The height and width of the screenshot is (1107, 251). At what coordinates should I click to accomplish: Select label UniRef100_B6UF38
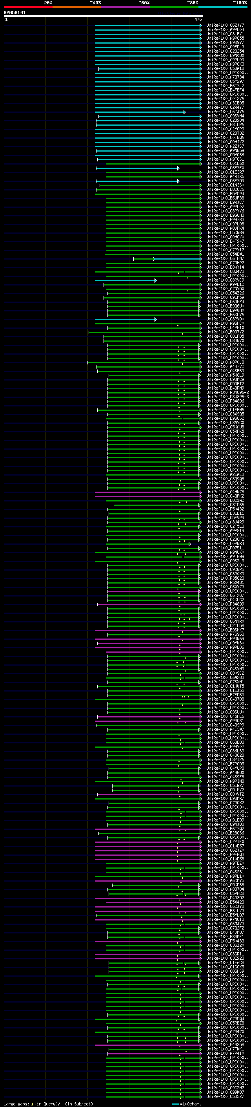(225, 198)
